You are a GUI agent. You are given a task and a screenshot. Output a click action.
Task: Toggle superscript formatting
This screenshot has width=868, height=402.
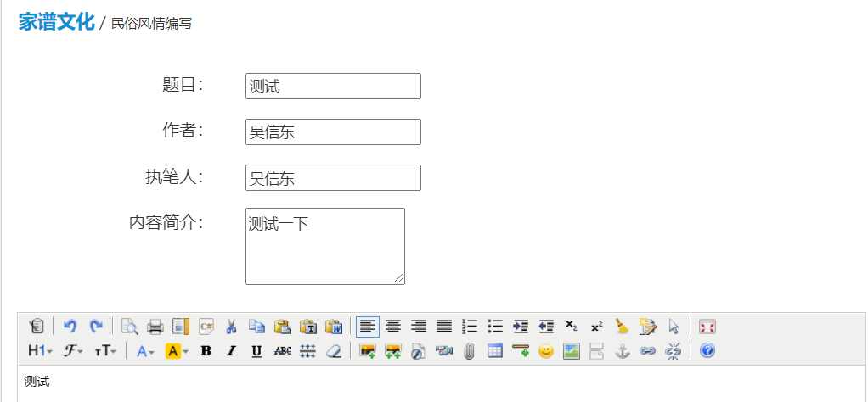597,327
